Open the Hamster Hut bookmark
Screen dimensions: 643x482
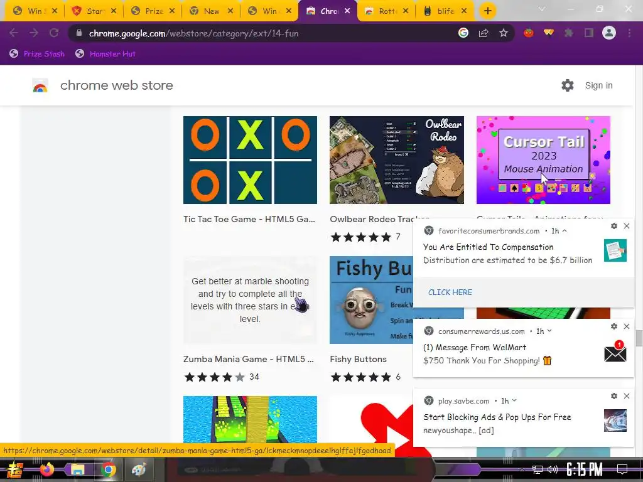click(105, 54)
